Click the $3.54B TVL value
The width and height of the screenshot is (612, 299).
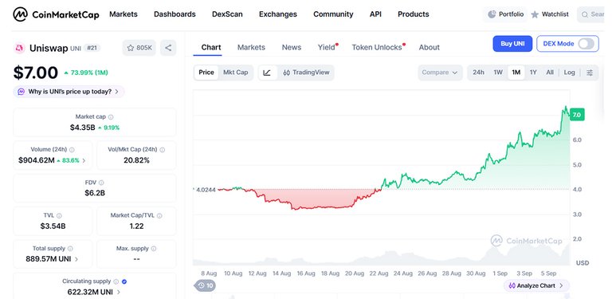53,226
